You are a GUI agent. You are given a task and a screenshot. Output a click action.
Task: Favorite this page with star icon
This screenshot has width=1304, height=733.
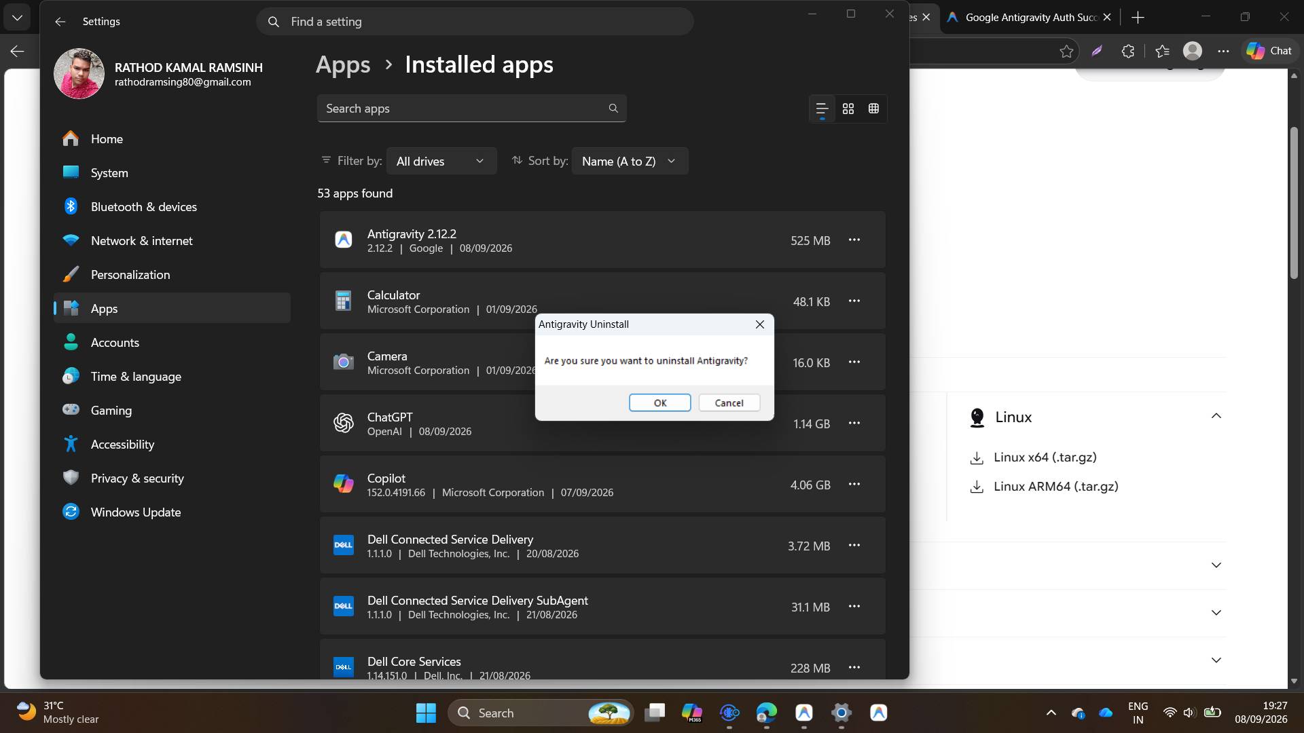click(1066, 51)
